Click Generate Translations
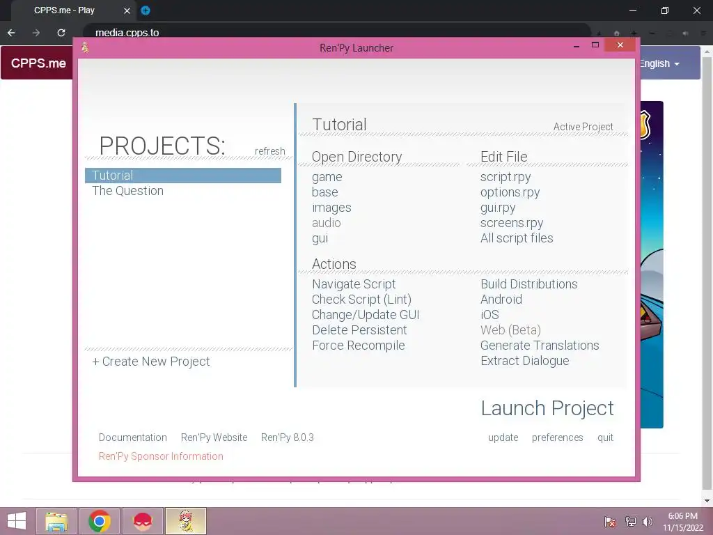 click(x=540, y=346)
